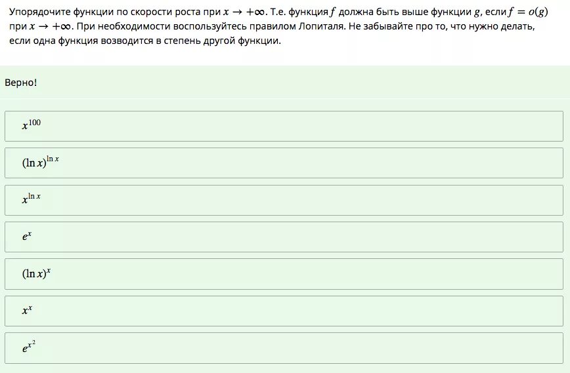Image resolution: width=570 pixels, height=373 pixels.
Task: Pick the x^(ln x) answer row
Action: (284, 201)
